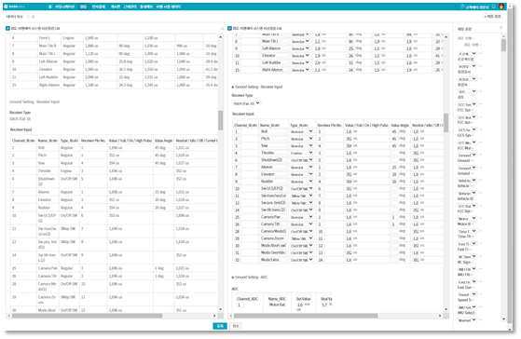Click the ellipsis icon beside Time Th dropdown
Viewport: 521px width, 339px height.
point(481,231)
